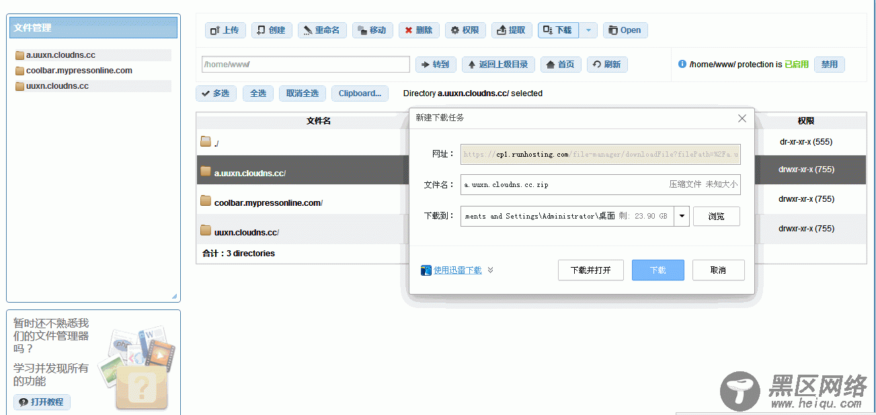This screenshot has width=876, height=415.
Task: Click the 创建 create button
Action: click(272, 30)
